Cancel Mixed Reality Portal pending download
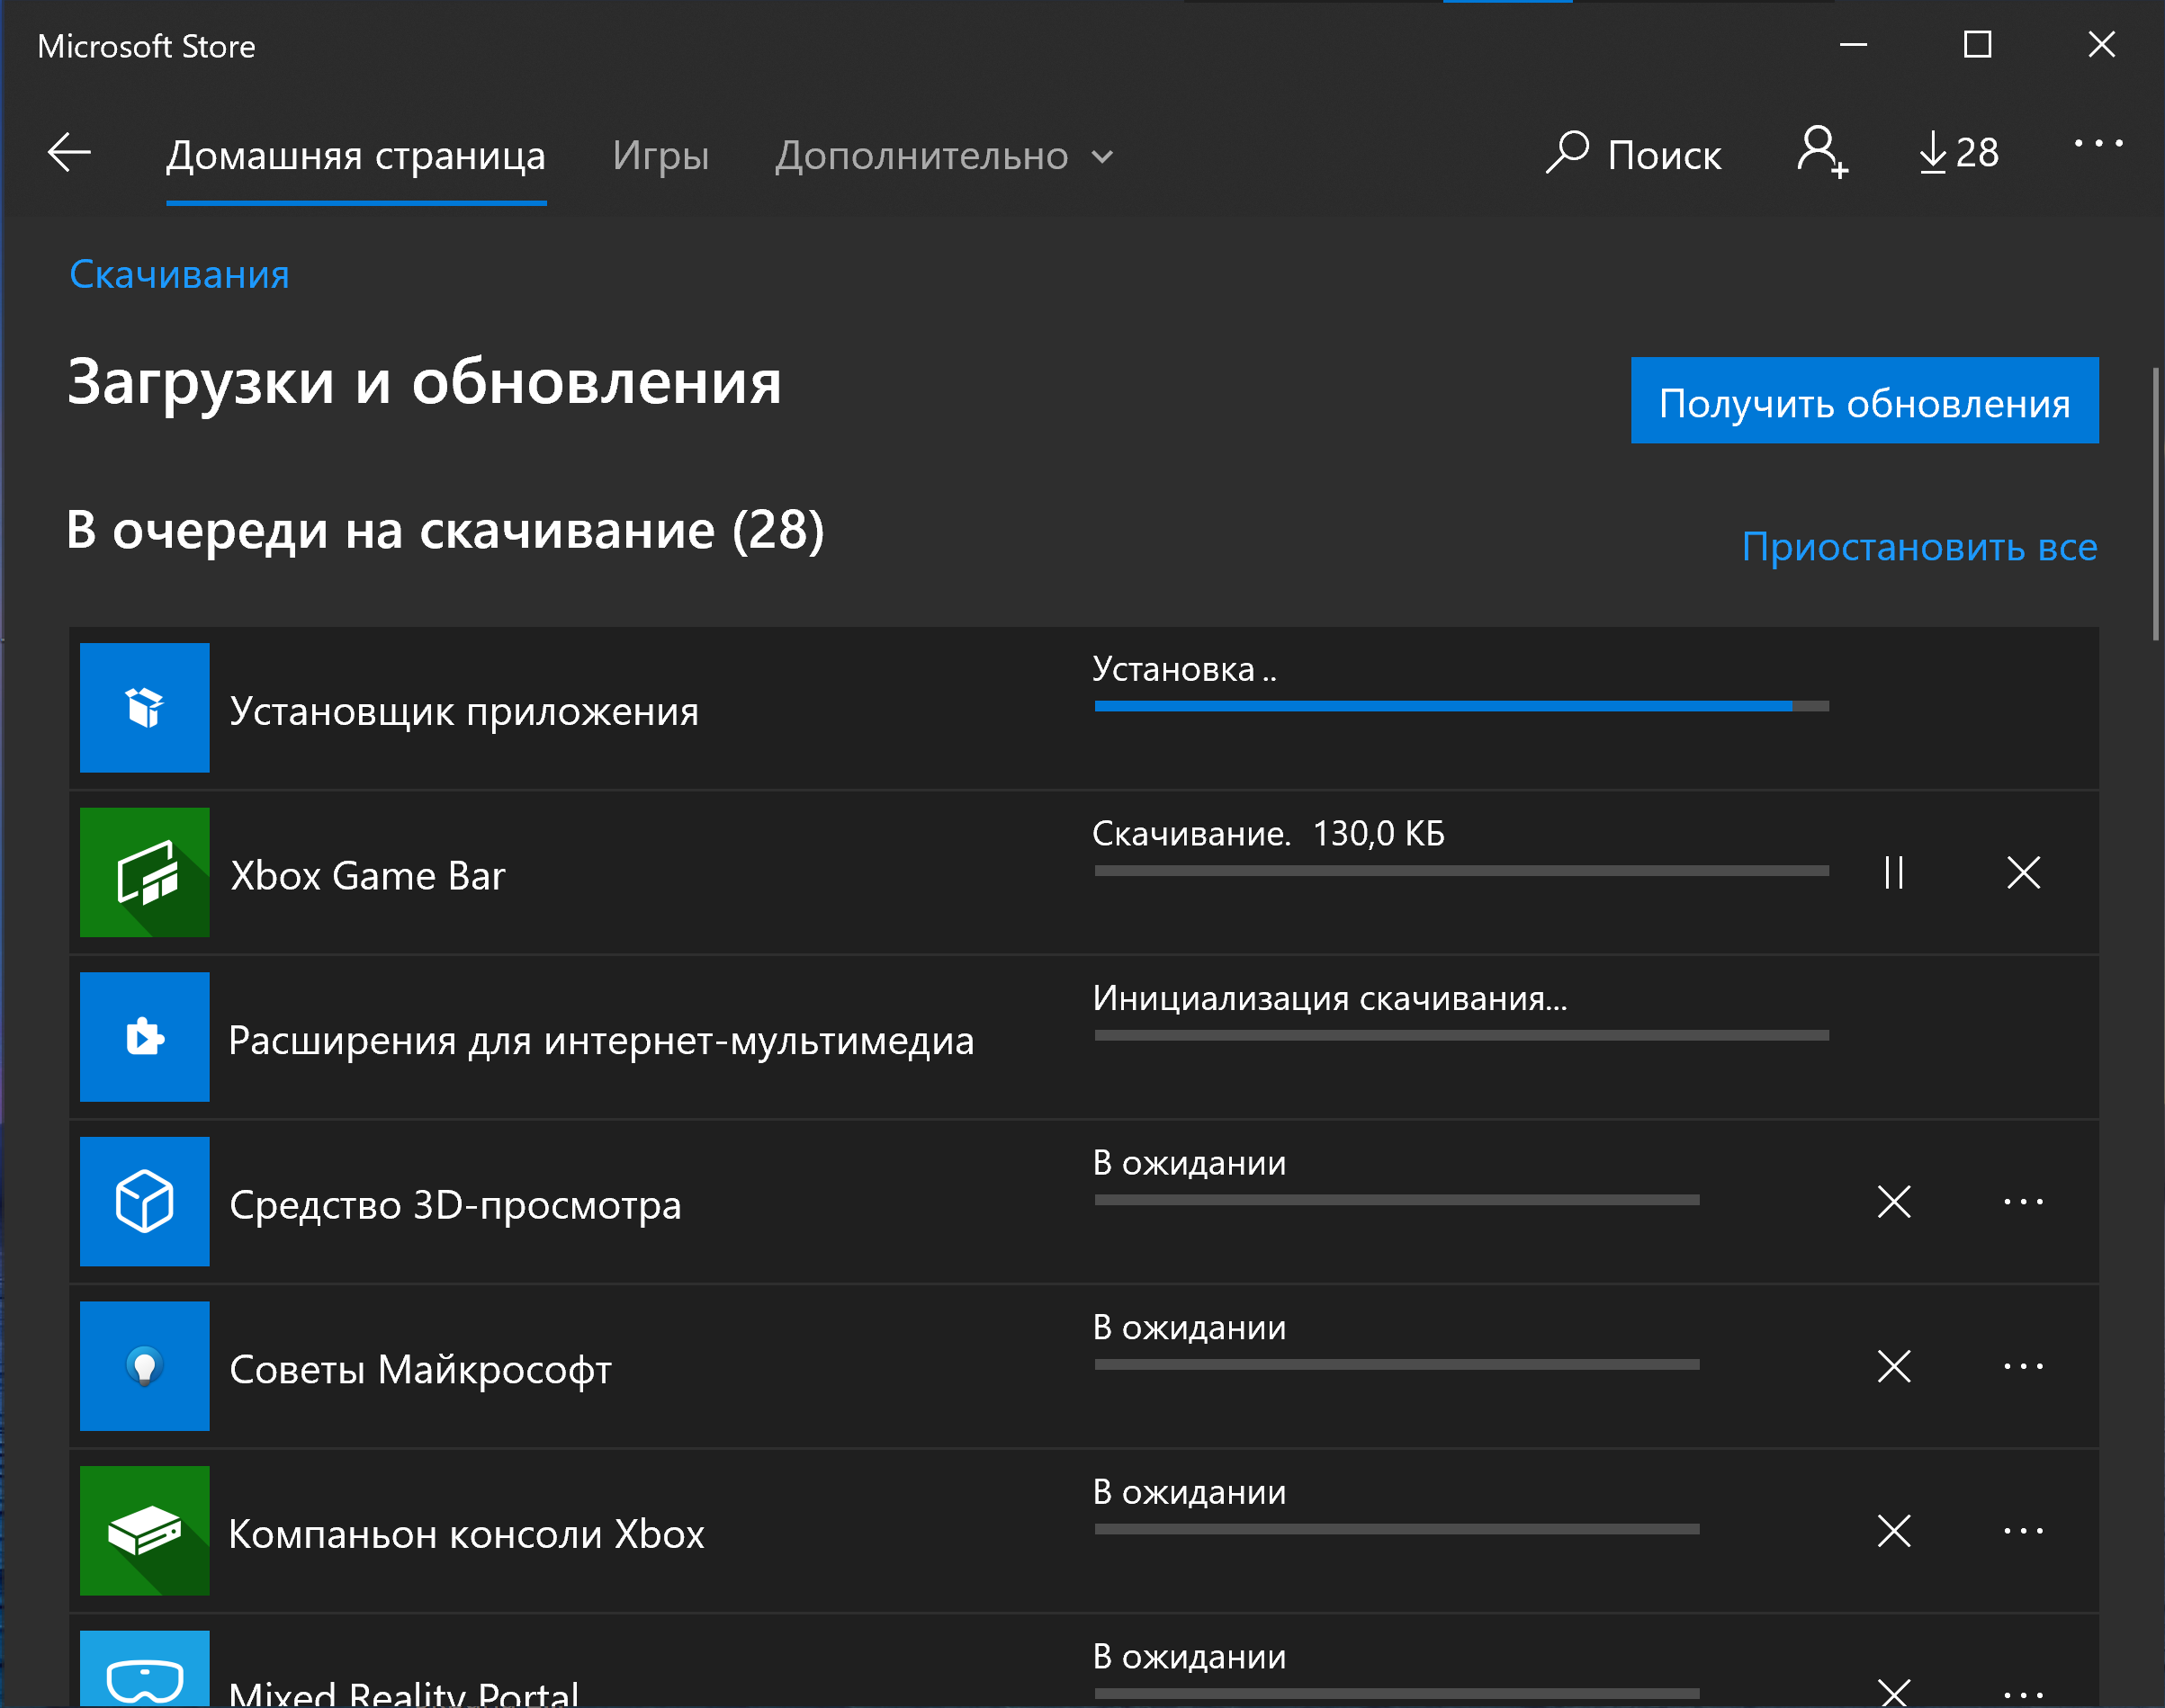This screenshot has height=1708, width=2165. (1894, 1692)
